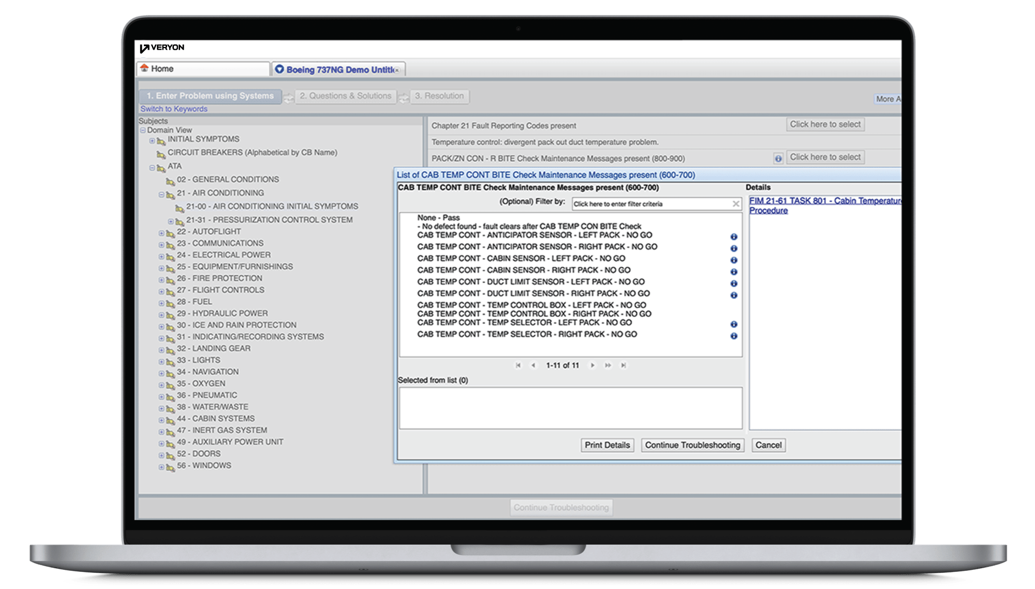The width and height of the screenshot is (1035, 589).
Task: Collapse the Domain View tree
Action: pos(143,130)
